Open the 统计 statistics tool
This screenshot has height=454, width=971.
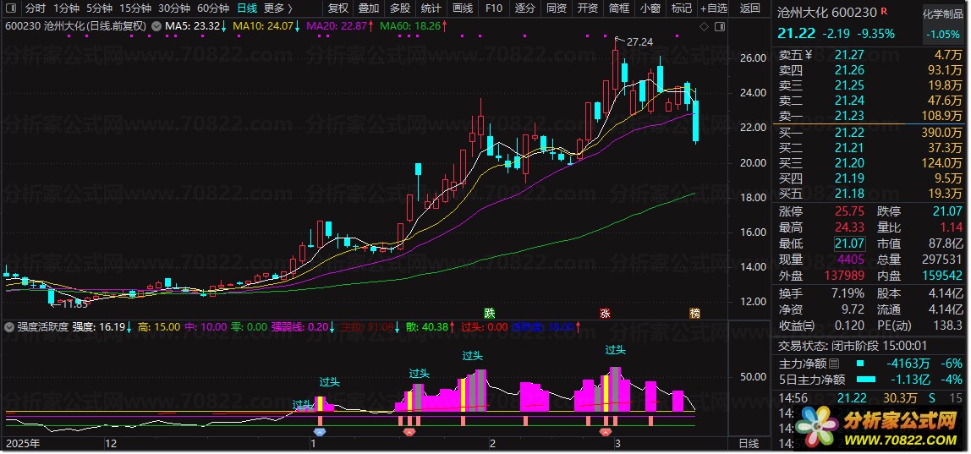click(x=431, y=8)
